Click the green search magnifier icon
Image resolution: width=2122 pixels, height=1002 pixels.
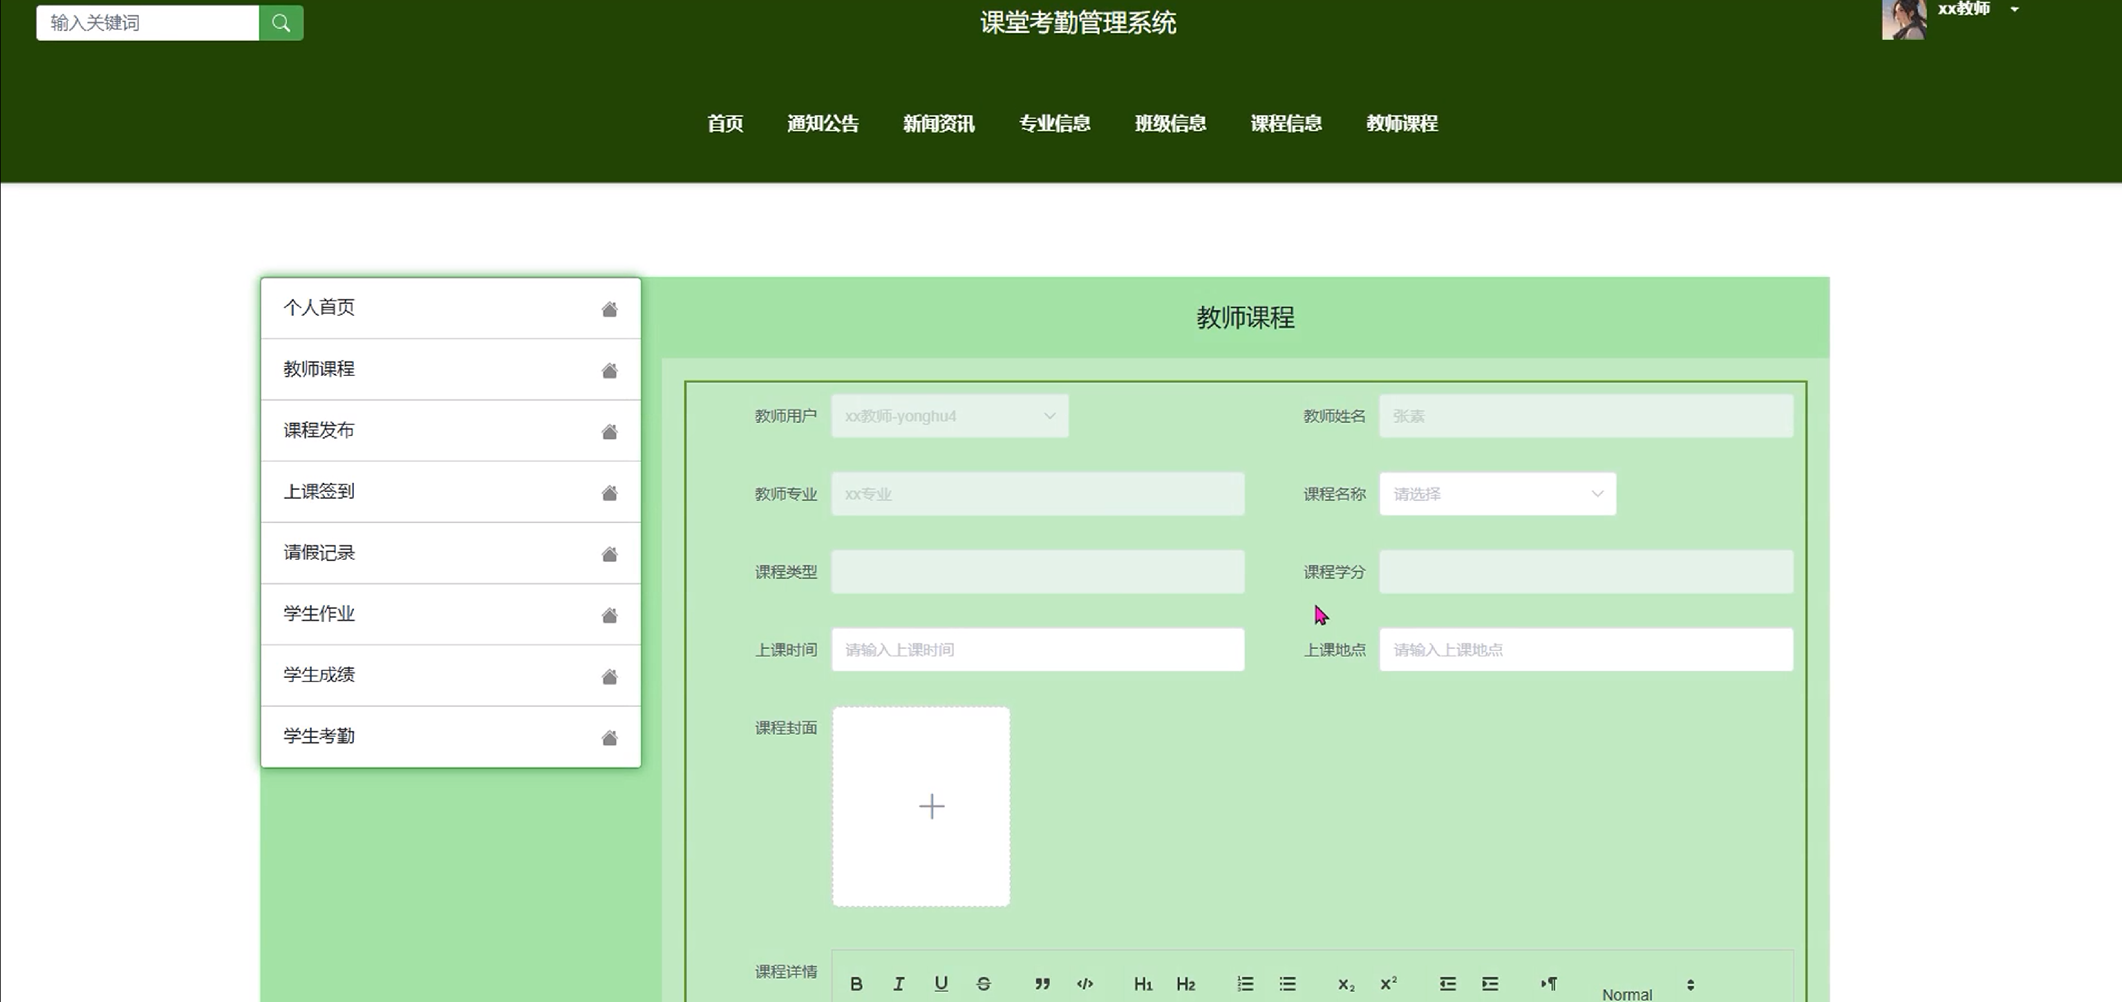281,23
